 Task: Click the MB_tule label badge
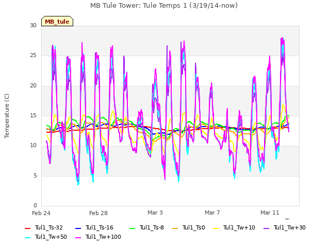tap(57, 21)
